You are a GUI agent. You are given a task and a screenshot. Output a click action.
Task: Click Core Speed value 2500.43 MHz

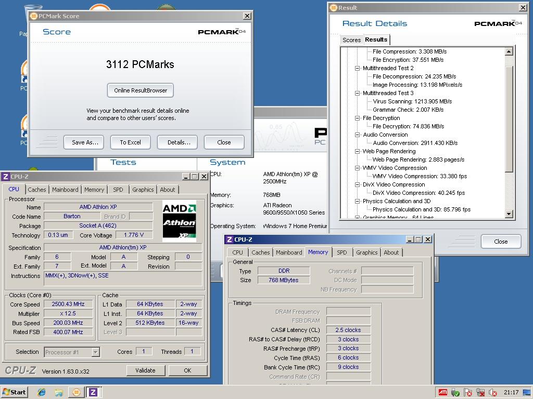coord(68,304)
